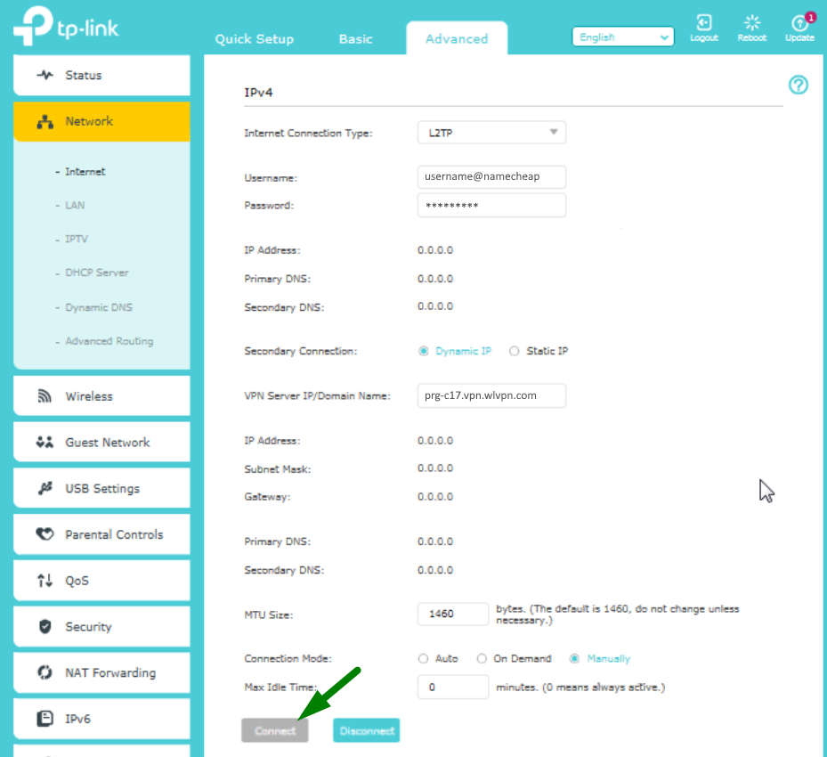Switch to the Advanced tab

457,38
